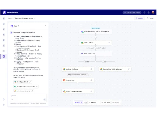Toggle the Build AI button in bottom toolbar
This screenshot has width=157, height=118.
78,102
